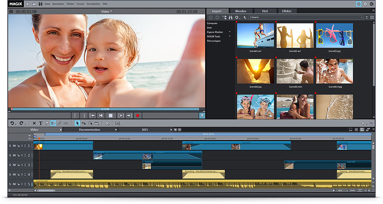
Task: Switch to the Documentation movie tab
Action: (89, 130)
